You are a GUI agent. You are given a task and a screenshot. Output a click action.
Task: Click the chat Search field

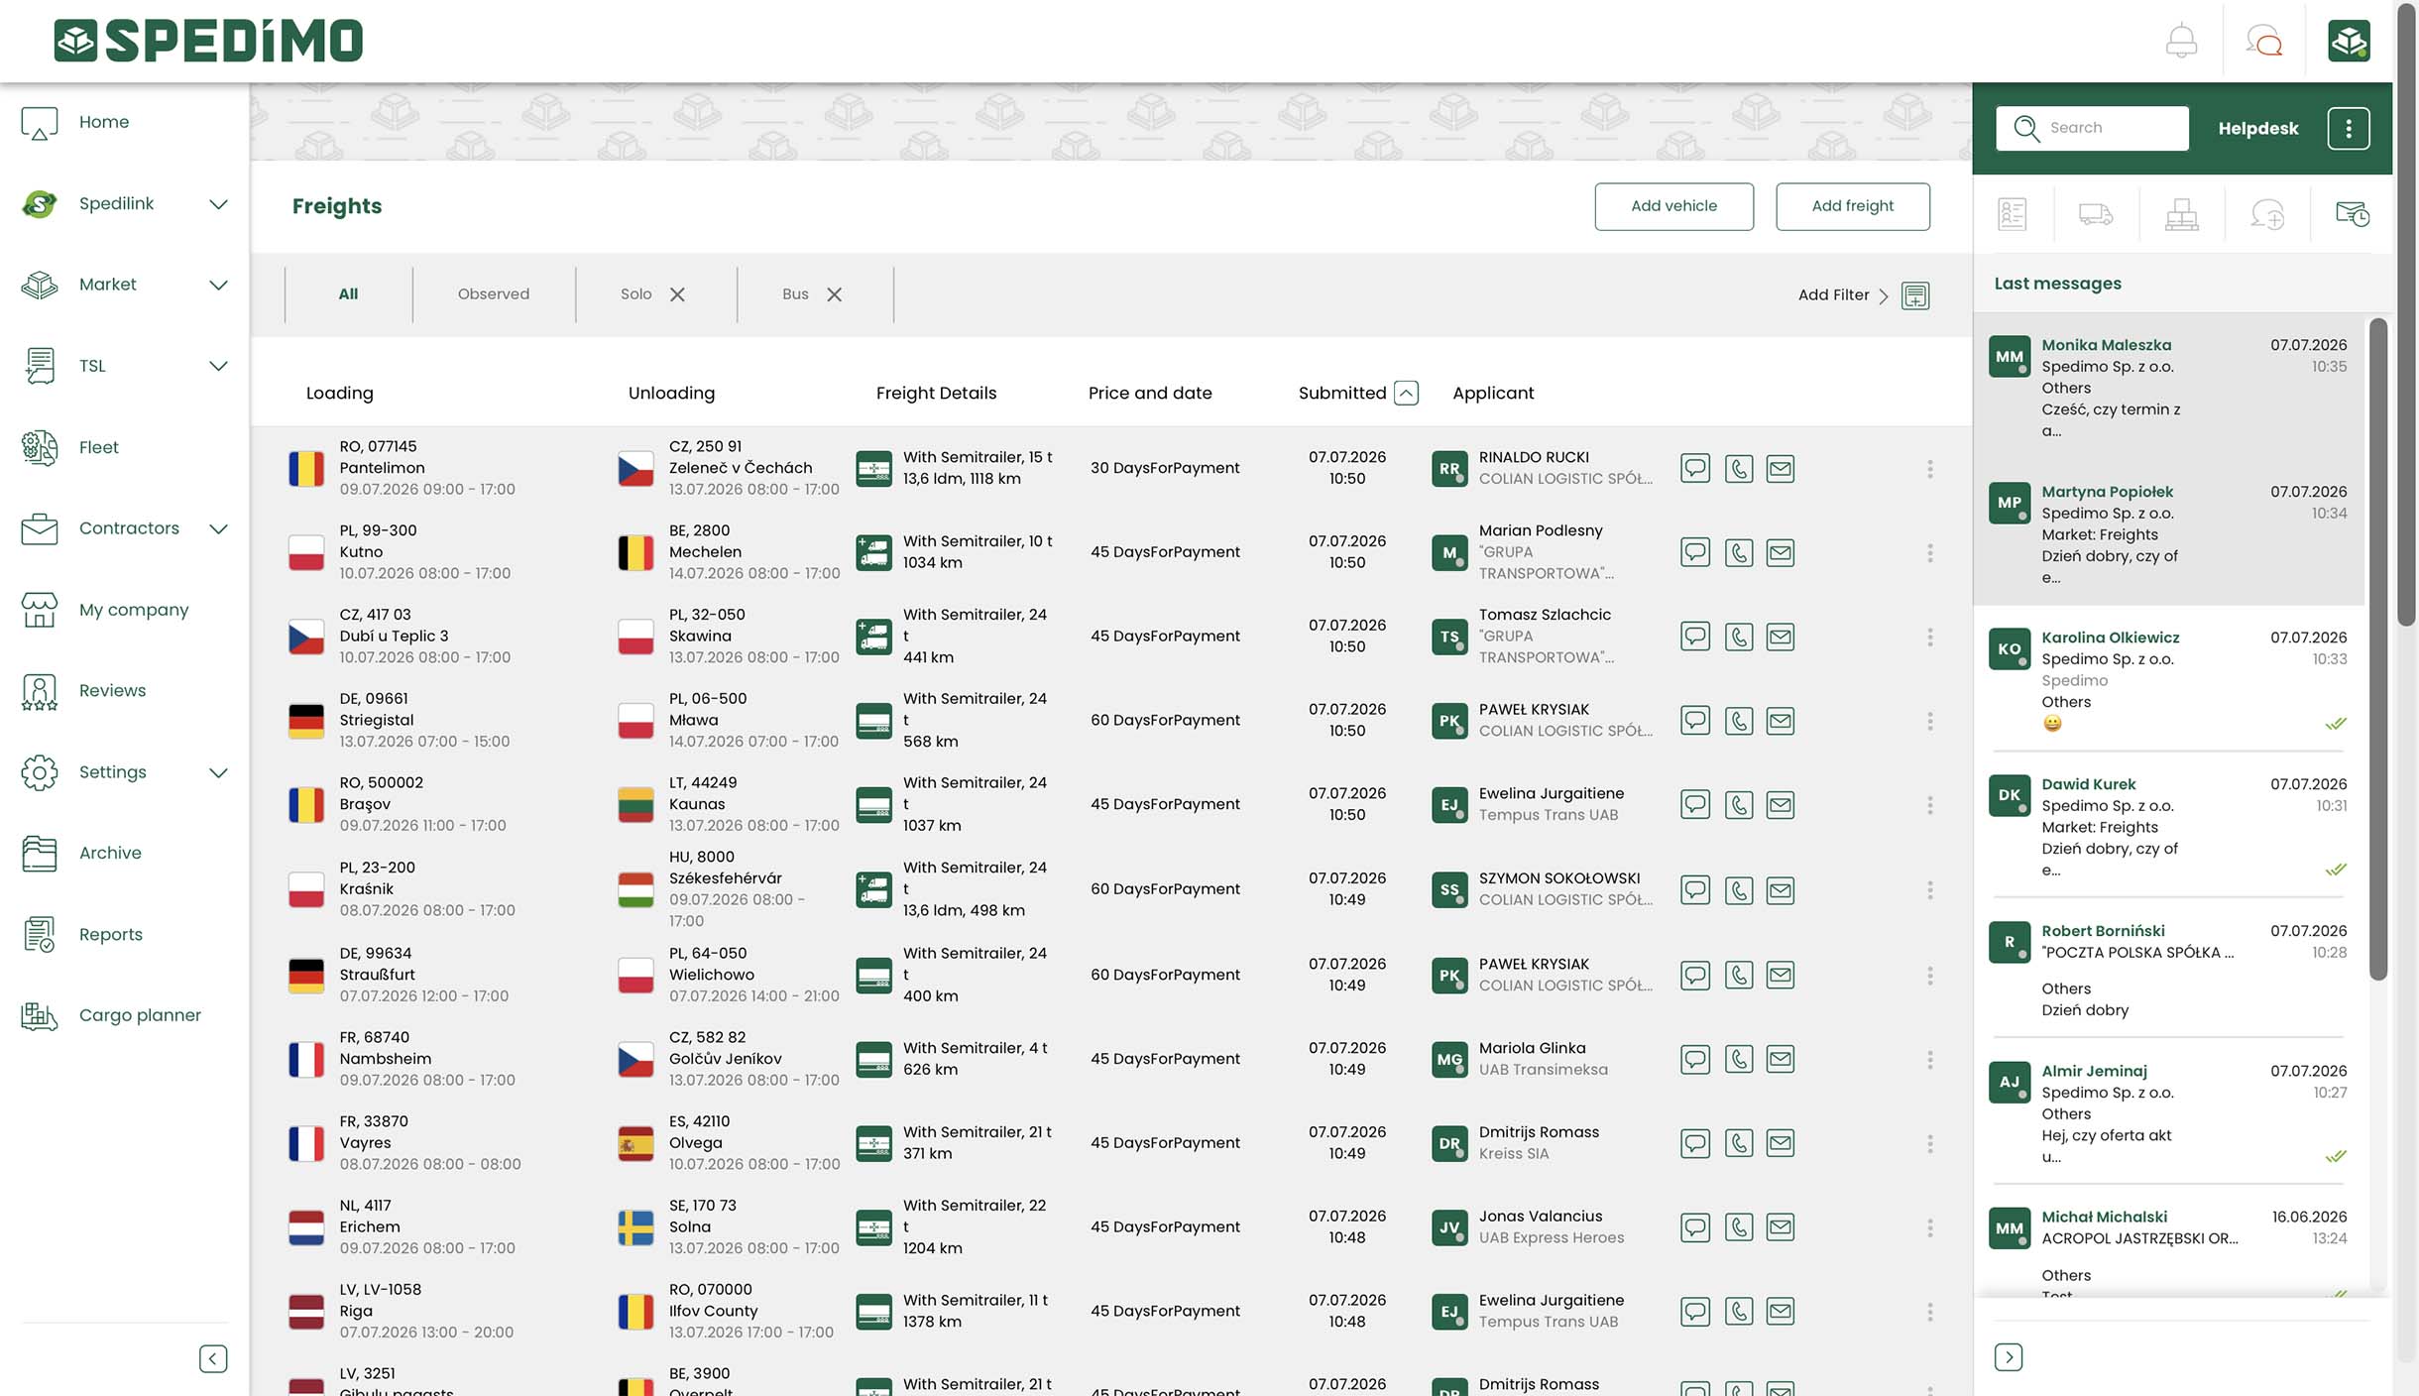click(2092, 129)
